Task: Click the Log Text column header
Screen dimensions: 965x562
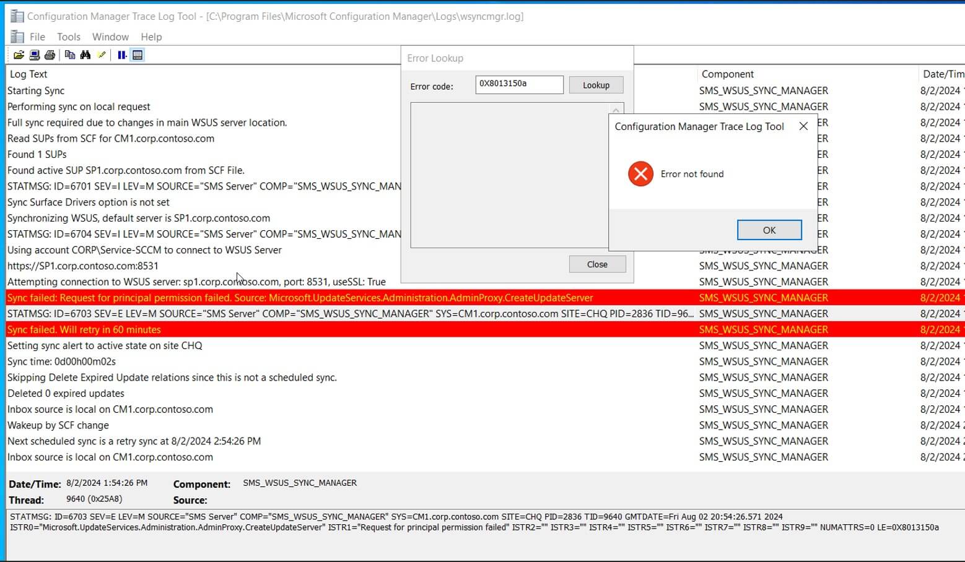Action: 28,74
